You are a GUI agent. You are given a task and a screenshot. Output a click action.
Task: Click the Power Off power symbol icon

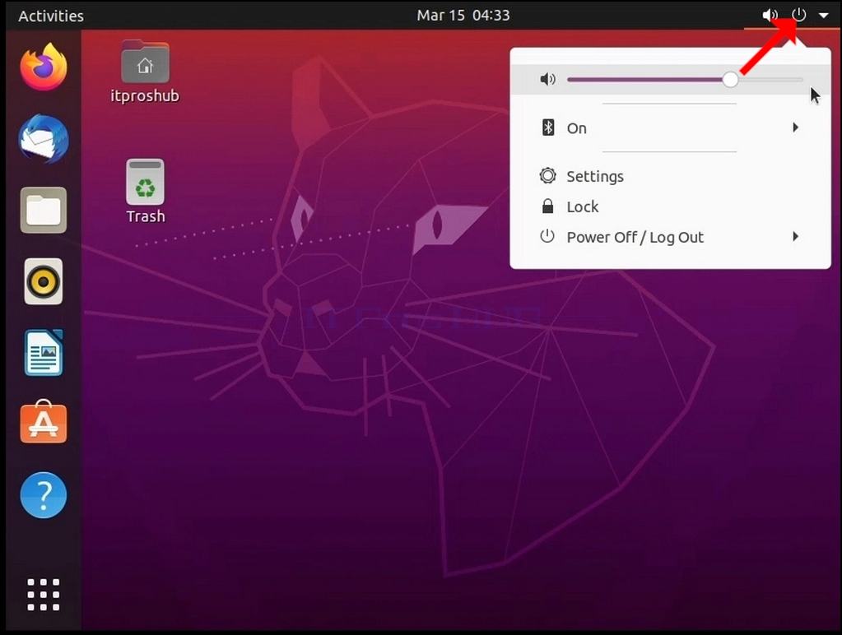(547, 236)
